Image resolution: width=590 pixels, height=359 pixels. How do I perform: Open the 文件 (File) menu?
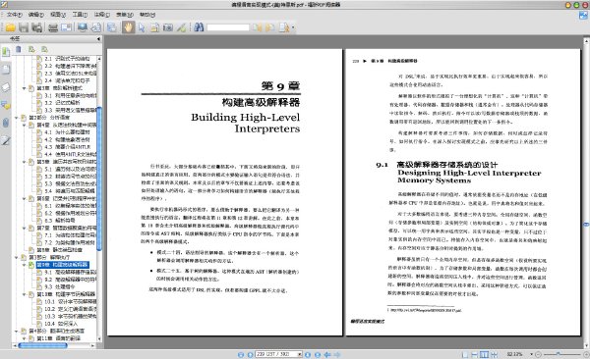14,15
